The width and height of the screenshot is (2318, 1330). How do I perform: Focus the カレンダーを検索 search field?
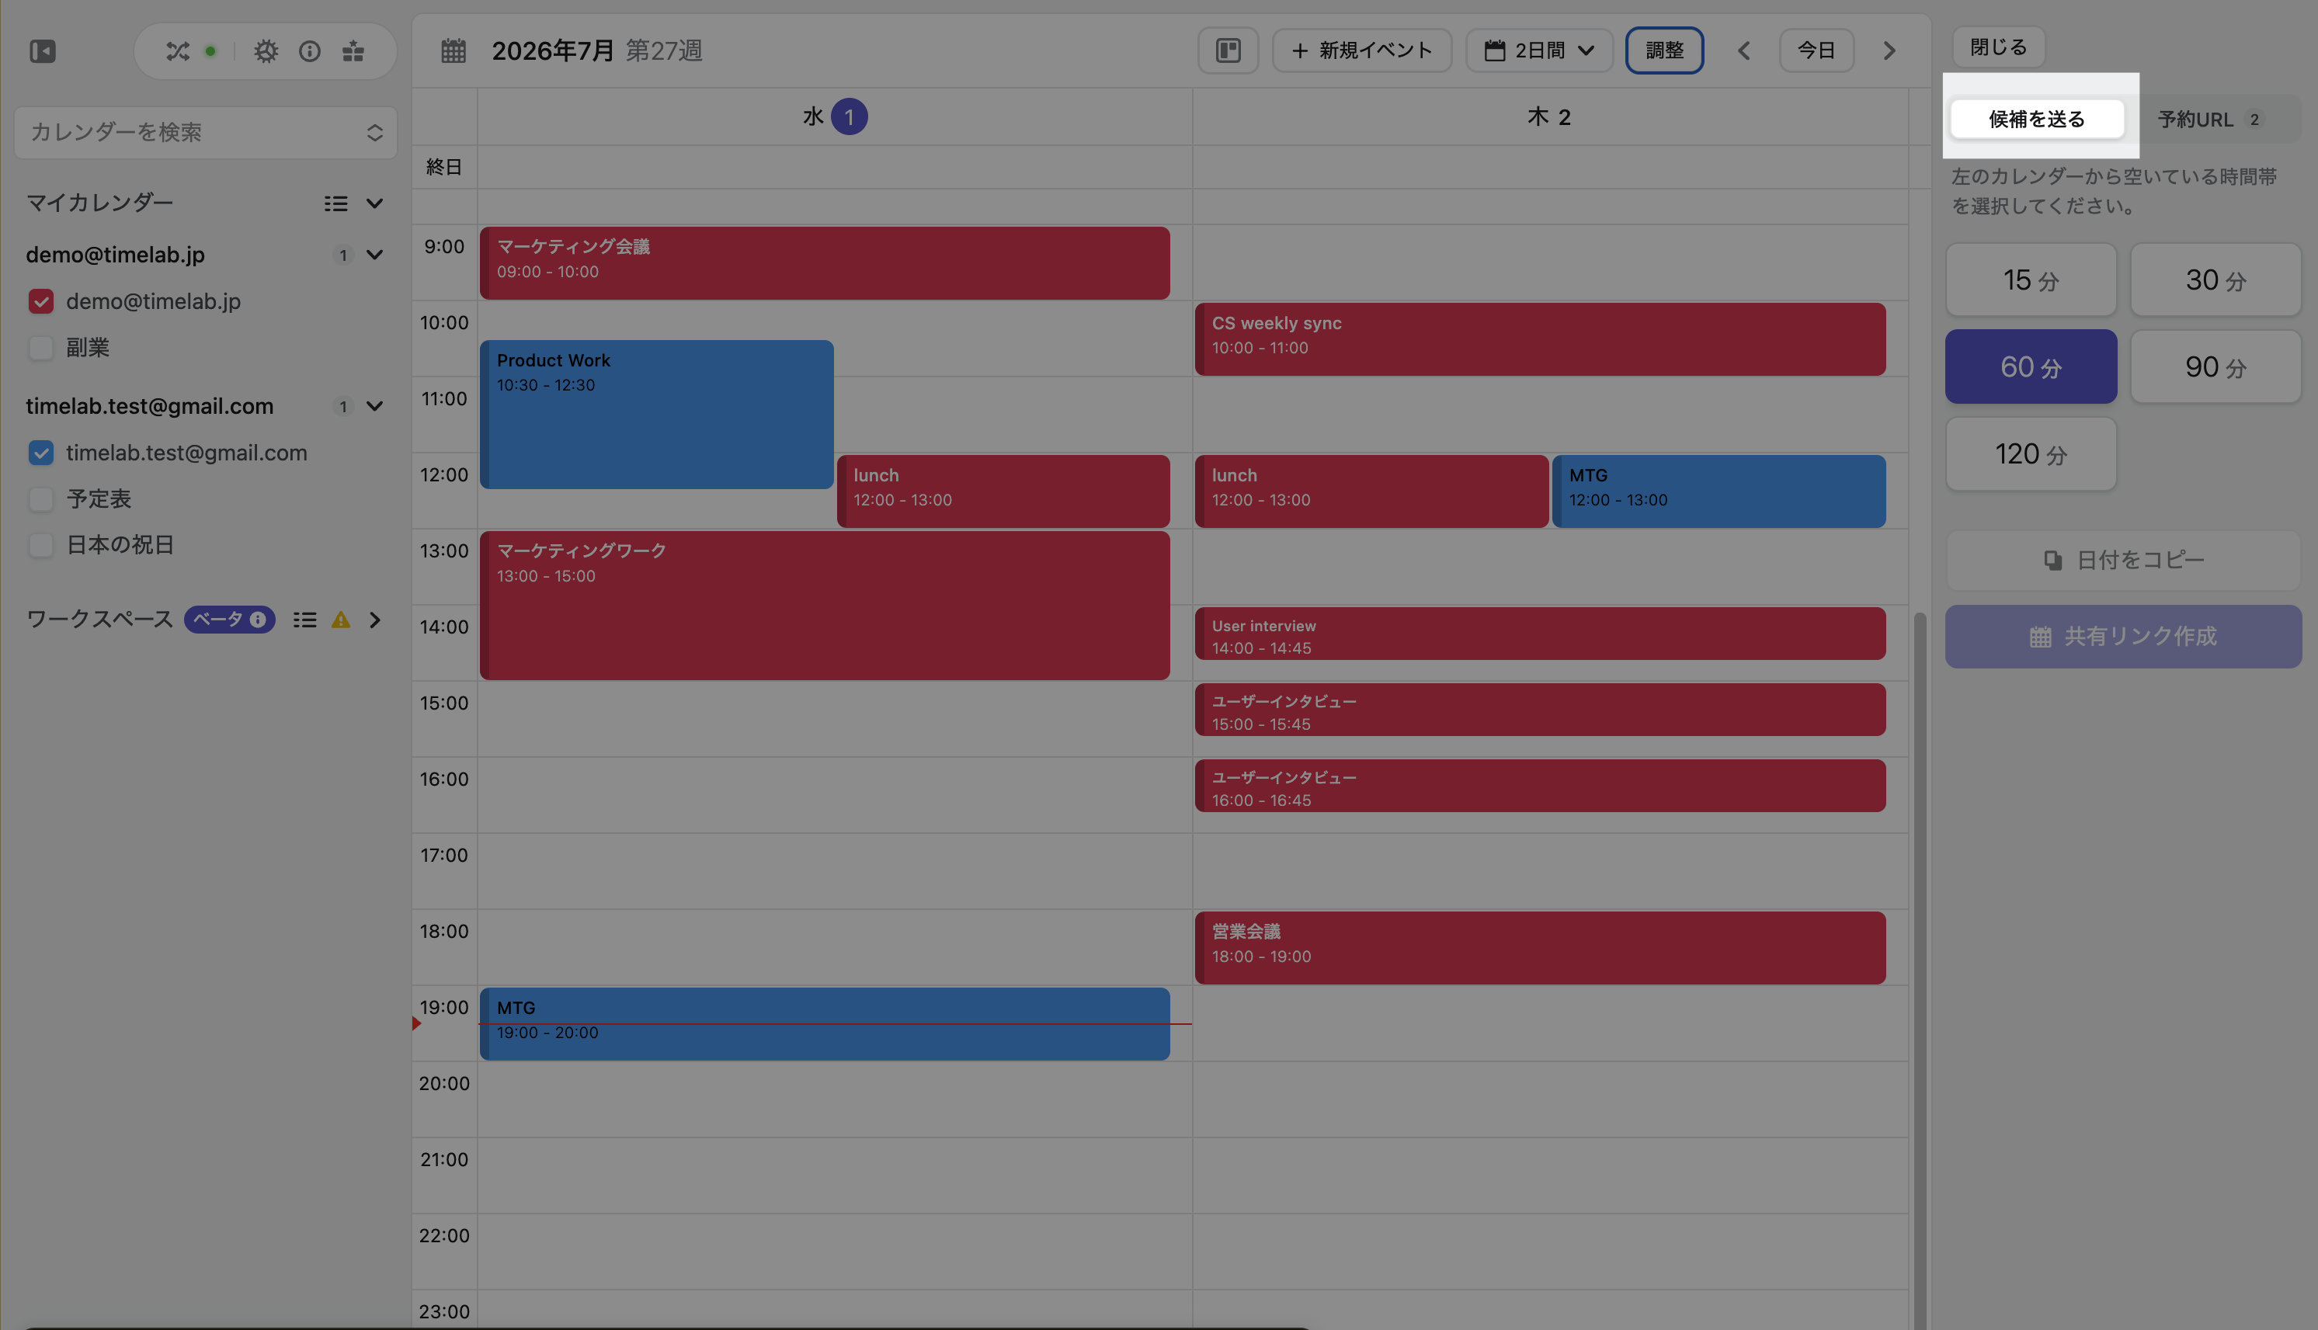tap(206, 133)
